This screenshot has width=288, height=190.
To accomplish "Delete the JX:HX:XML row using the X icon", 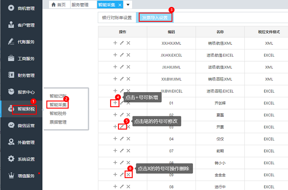I will coord(128,67).
